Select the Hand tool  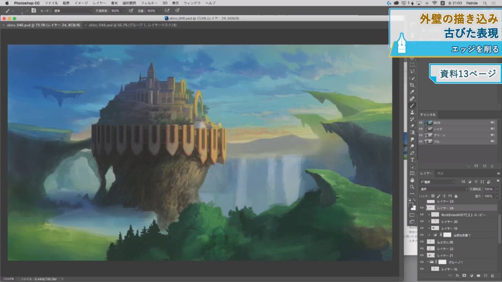point(412,180)
